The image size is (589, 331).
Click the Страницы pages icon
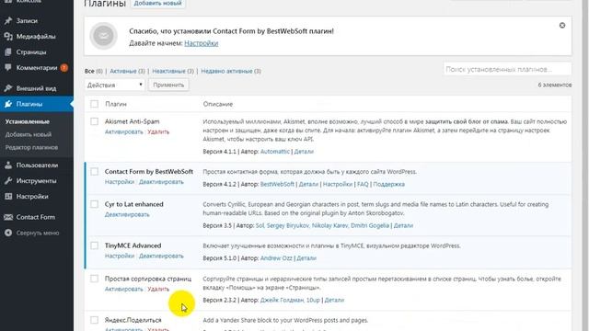(x=8, y=52)
